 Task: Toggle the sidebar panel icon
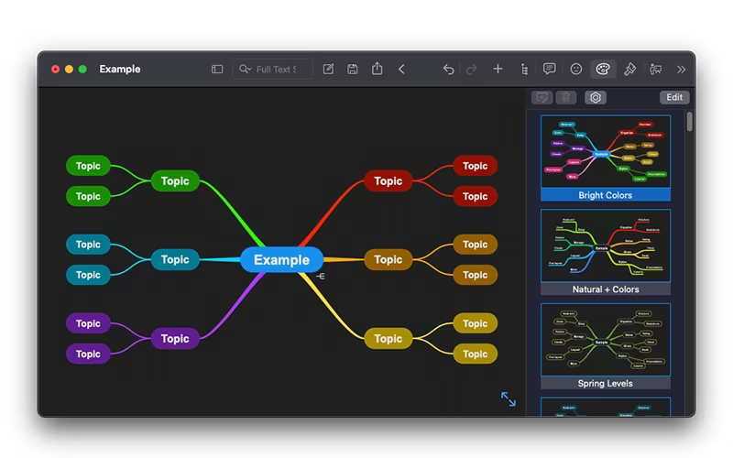tap(217, 70)
